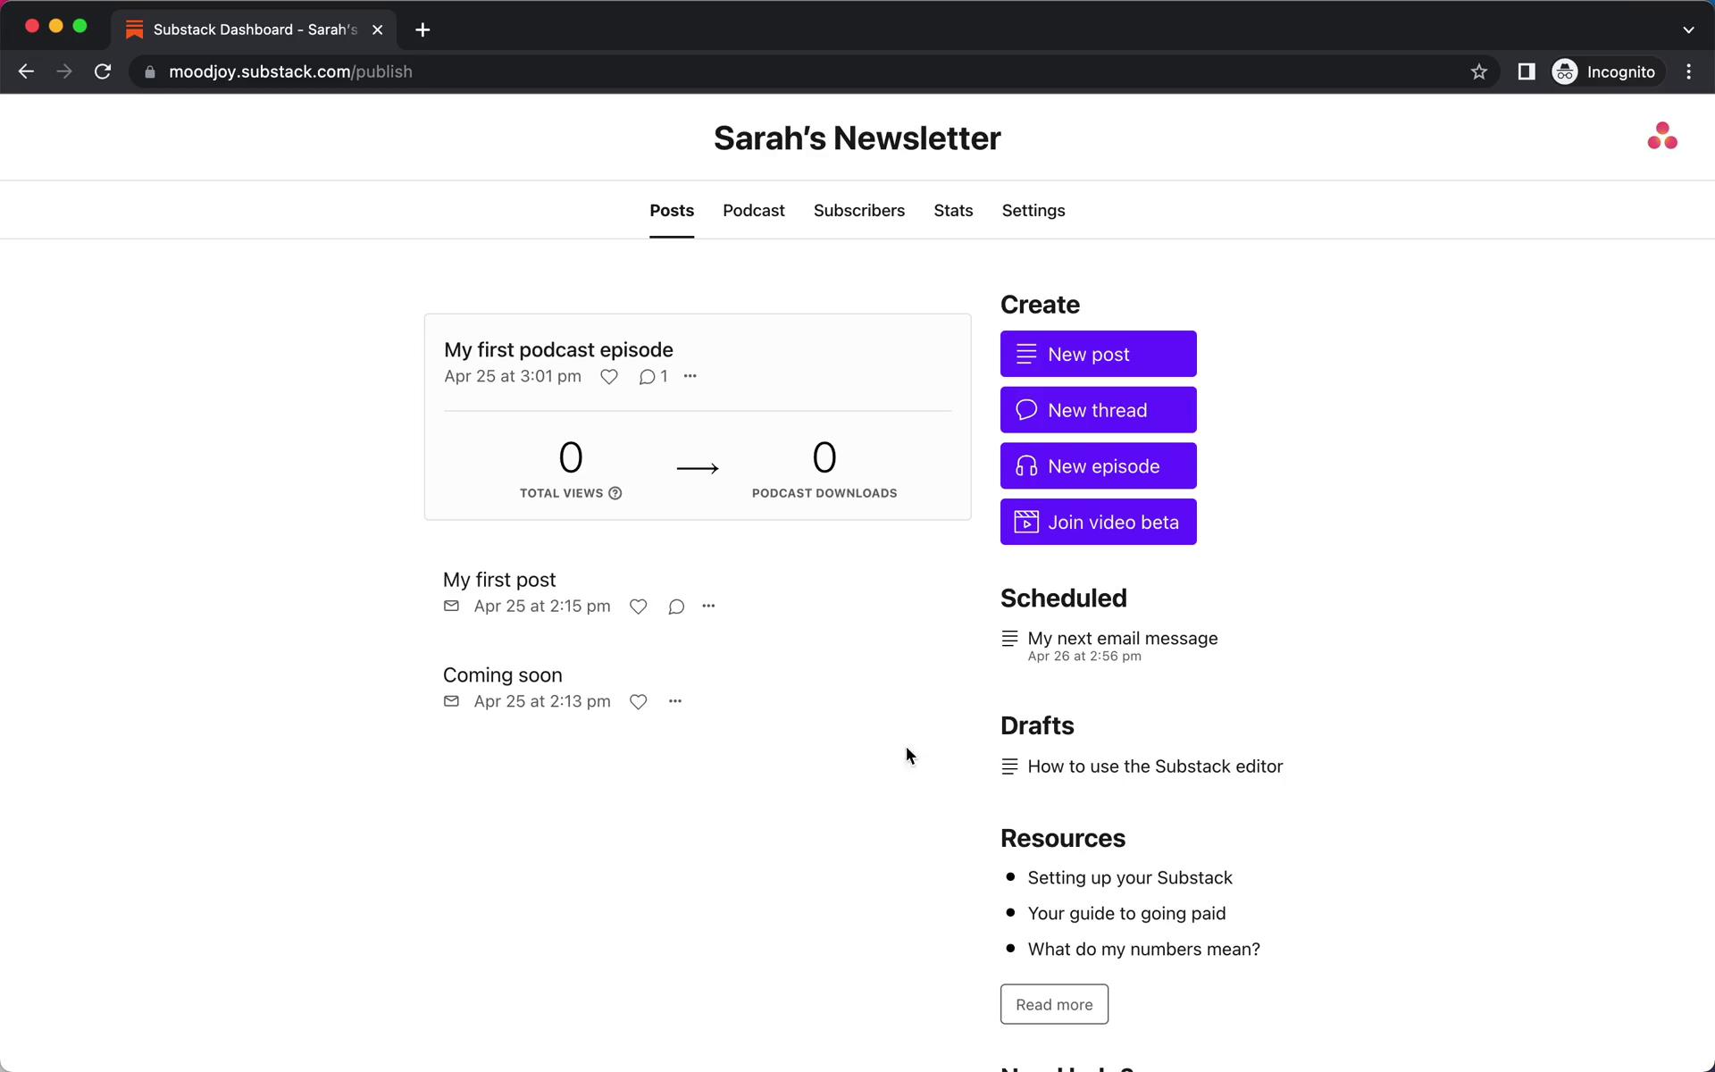This screenshot has height=1072, width=1715.
Task: Click the heart icon on Coming soon post
Action: 639,700
